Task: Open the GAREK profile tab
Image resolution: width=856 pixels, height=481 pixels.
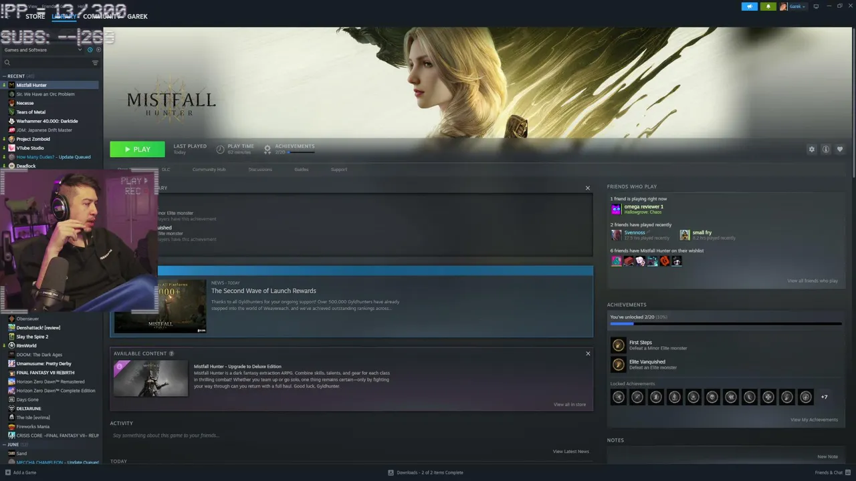Action: tap(137, 16)
